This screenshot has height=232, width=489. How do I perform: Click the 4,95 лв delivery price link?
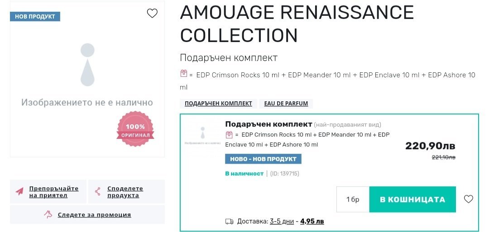point(312,221)
